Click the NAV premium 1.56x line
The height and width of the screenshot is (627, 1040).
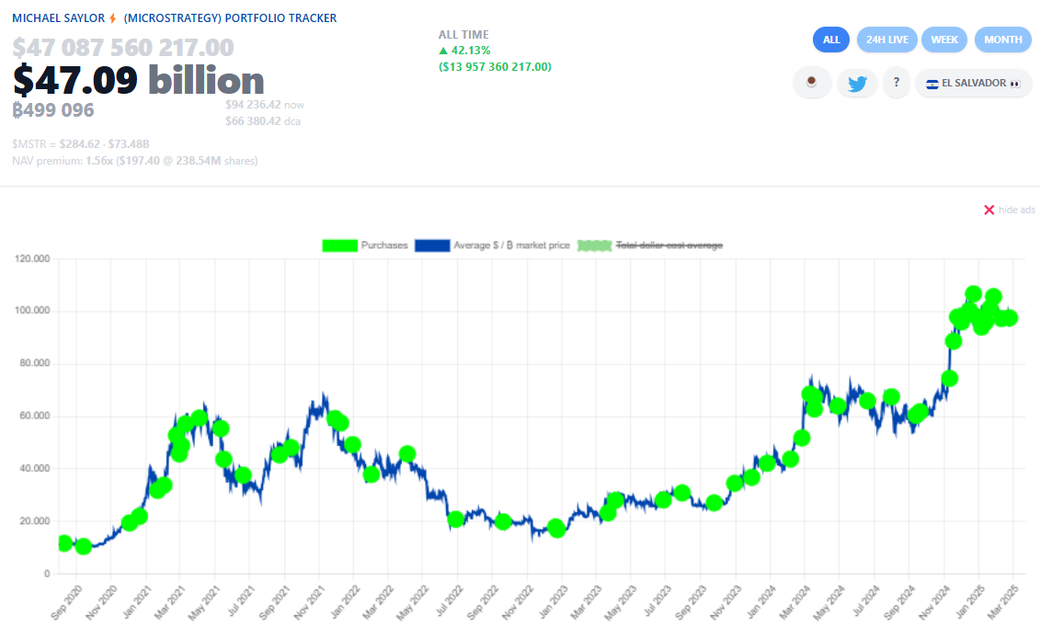(134, 160)
